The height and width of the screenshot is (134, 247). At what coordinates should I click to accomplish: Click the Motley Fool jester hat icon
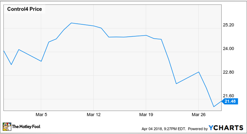pos(7,127)
